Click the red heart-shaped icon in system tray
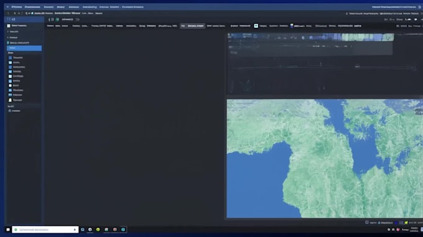This screenshot has width=423, height=237. 398,230
